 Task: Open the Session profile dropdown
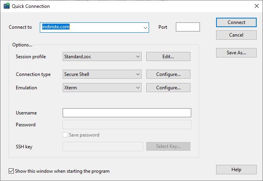(102, 57)
